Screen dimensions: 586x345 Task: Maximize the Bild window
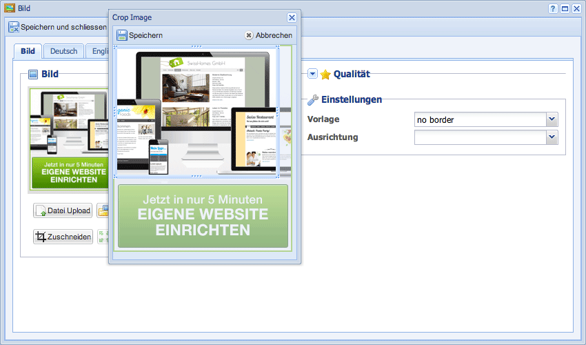(565, 8)
